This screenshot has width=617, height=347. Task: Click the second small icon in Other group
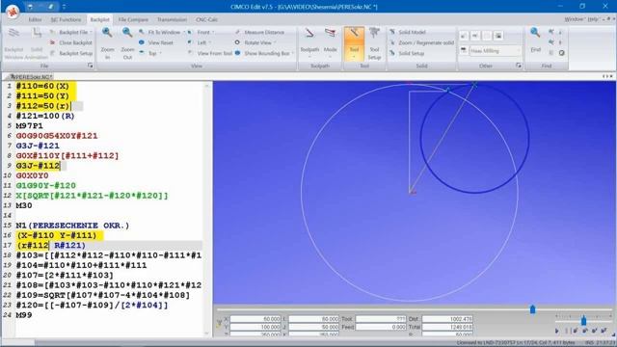pos(475,36)
